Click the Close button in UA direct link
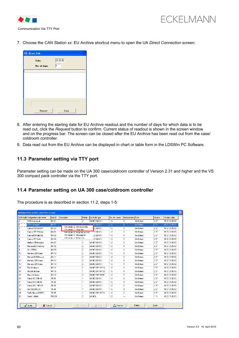Image resolution: width=239 pixels, height=338 pixels. tap(66, 111)
